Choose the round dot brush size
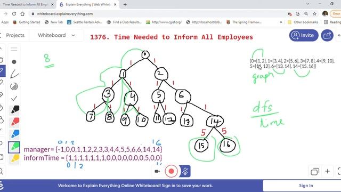The image size is (341, 192). (14, 62)
